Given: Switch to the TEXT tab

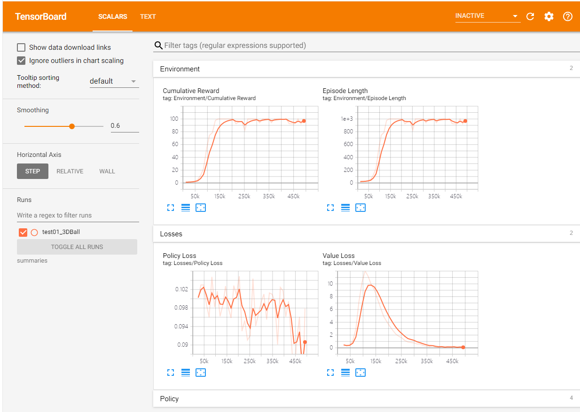Looking at the screenshot, I should 148,16.
